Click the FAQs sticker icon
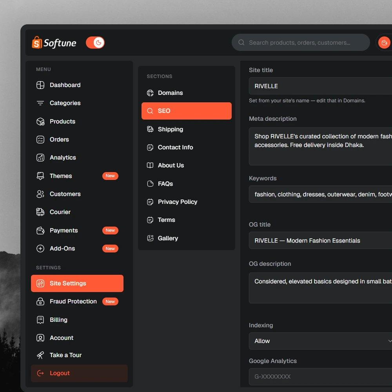392x392 pixels. click(x=150, y=184)
